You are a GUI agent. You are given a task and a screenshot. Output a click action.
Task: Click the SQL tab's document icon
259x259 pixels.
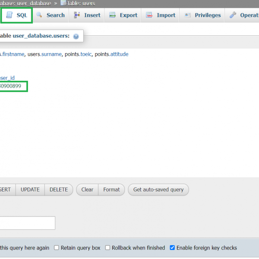[9, 15]
